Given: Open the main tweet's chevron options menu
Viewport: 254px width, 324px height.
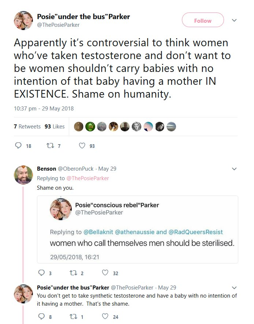Looking at the screenshot, I should point(235,21).
